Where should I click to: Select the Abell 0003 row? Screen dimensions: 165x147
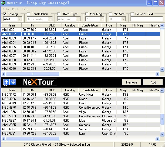[x=80, y=38]
